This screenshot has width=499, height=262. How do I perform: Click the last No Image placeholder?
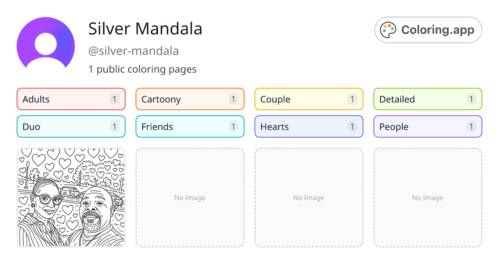click(427, 198)
